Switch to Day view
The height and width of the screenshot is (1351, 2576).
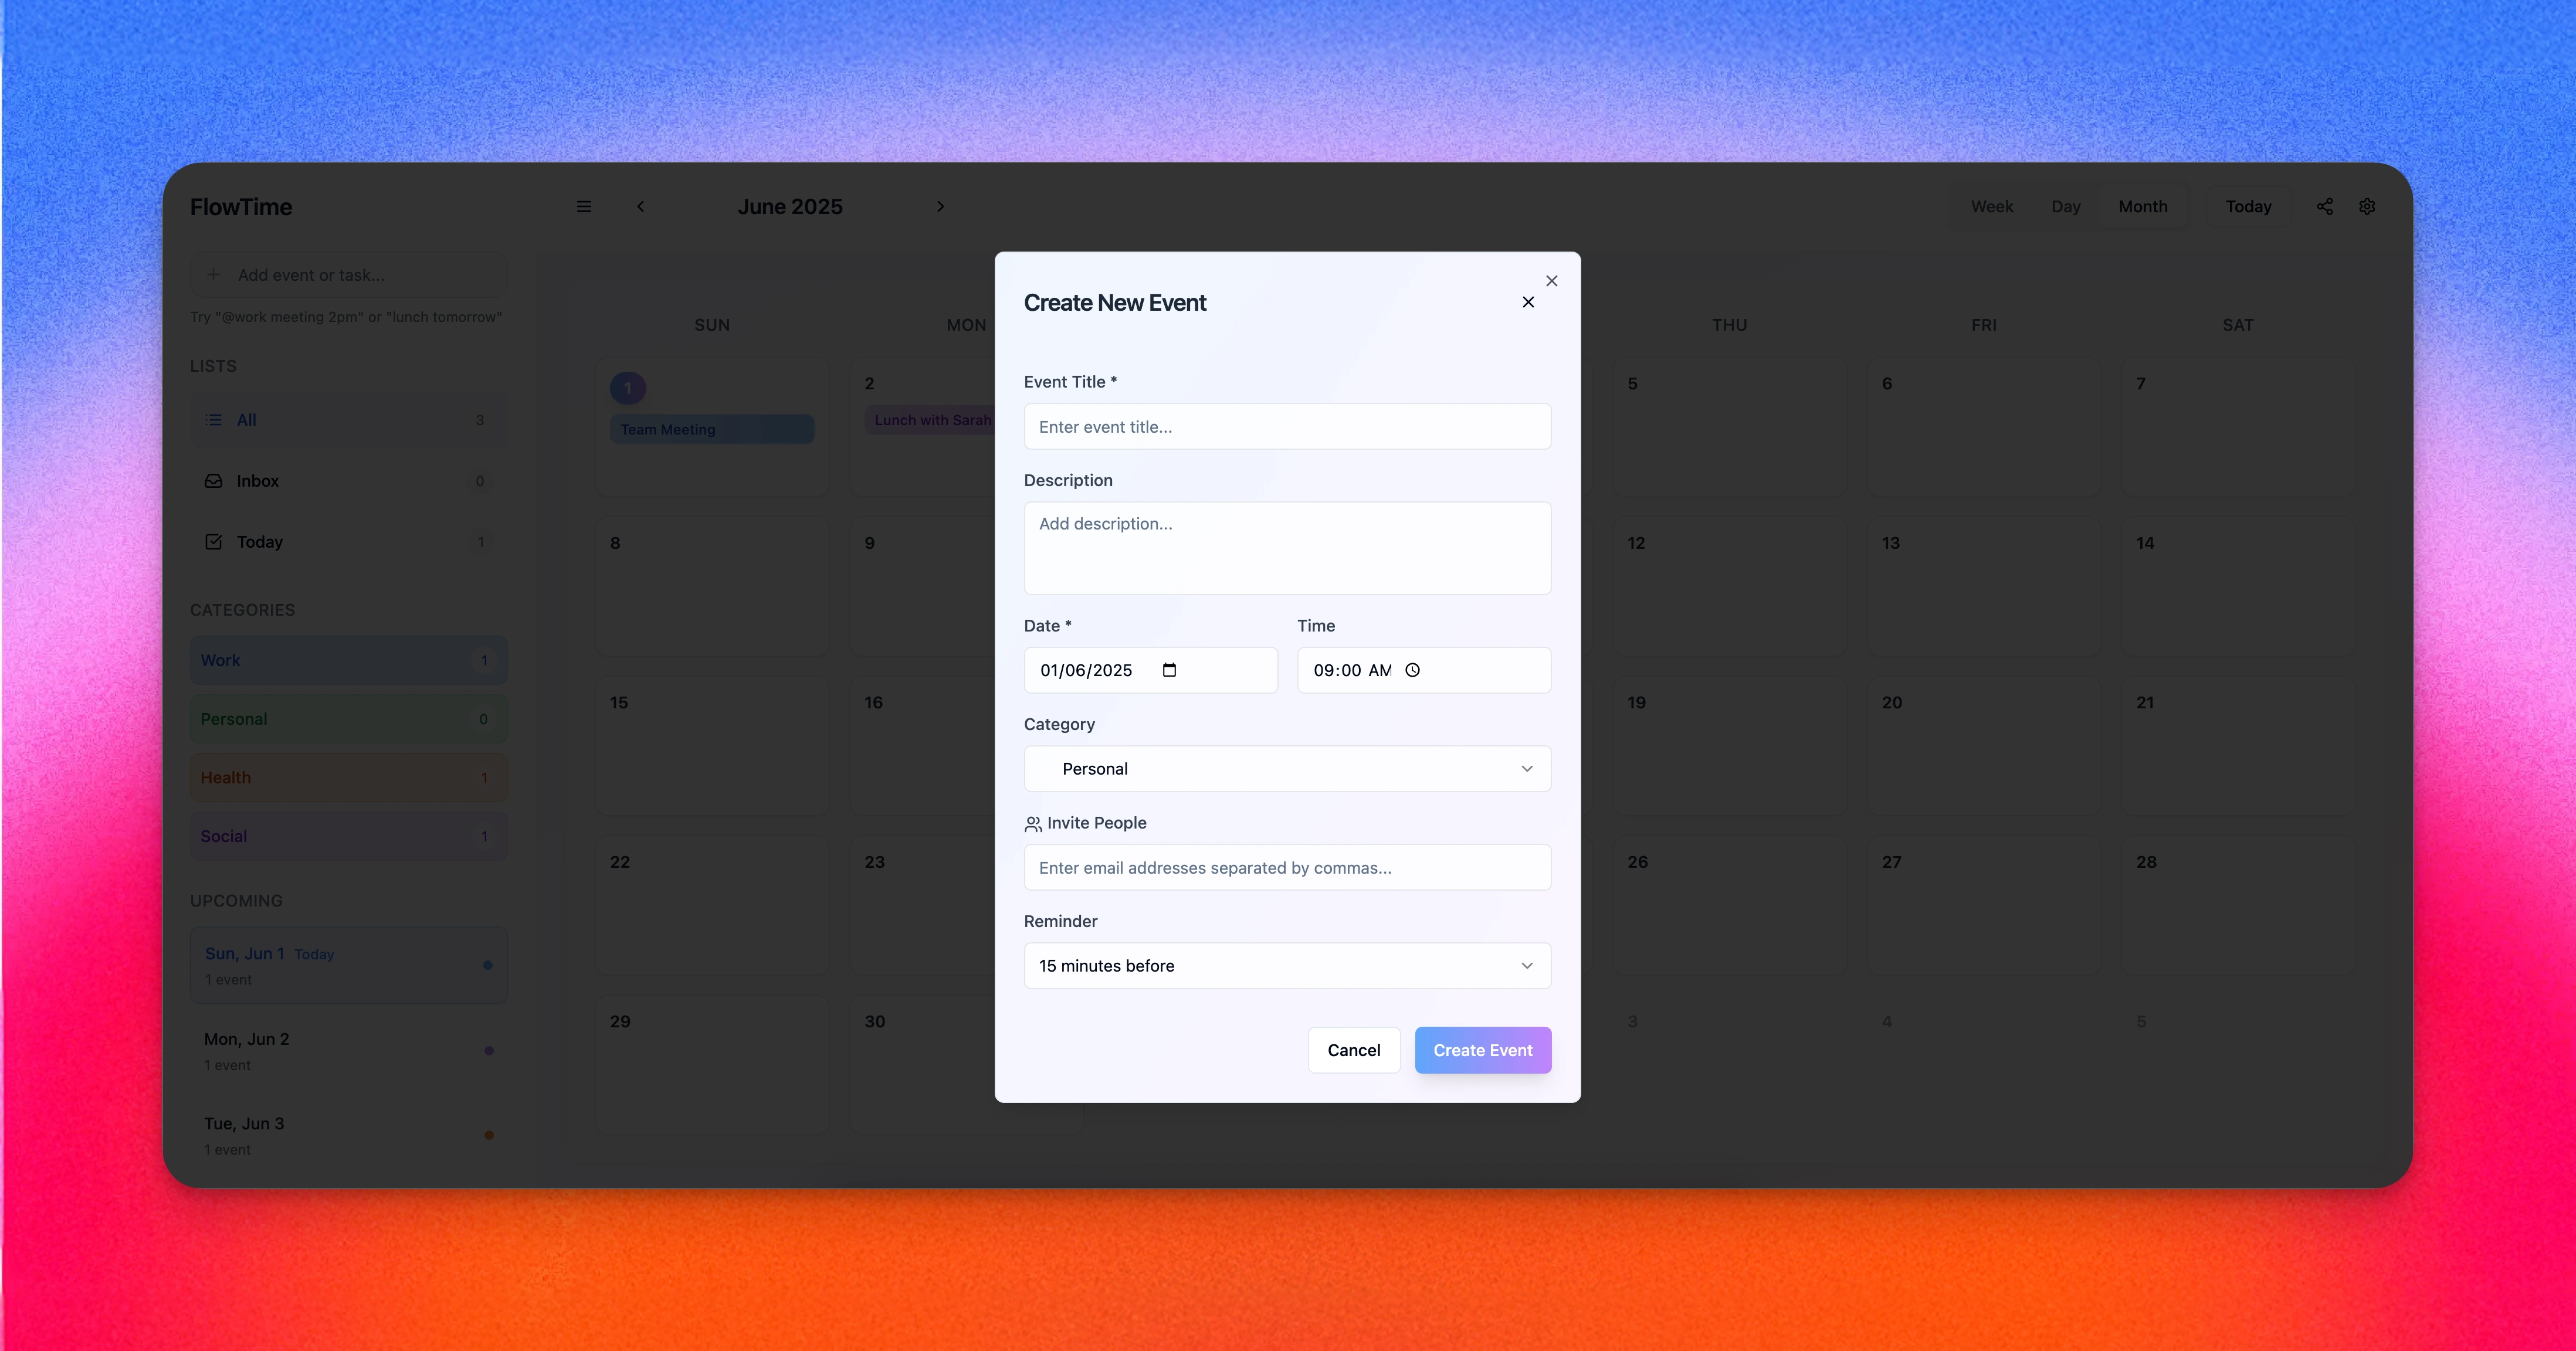(x=2065, y=206)
